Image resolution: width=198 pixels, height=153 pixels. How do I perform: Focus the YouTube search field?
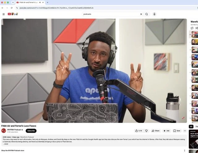coord(110,14)
